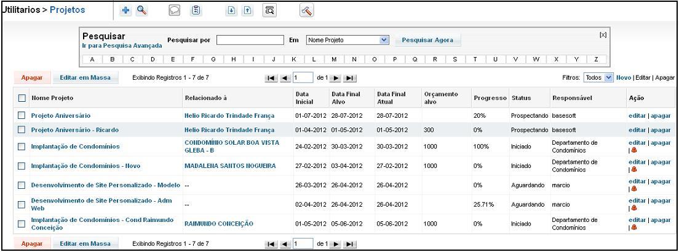Click the blue plus add project icon
679x252 pixels.
(x=126, y=11)
